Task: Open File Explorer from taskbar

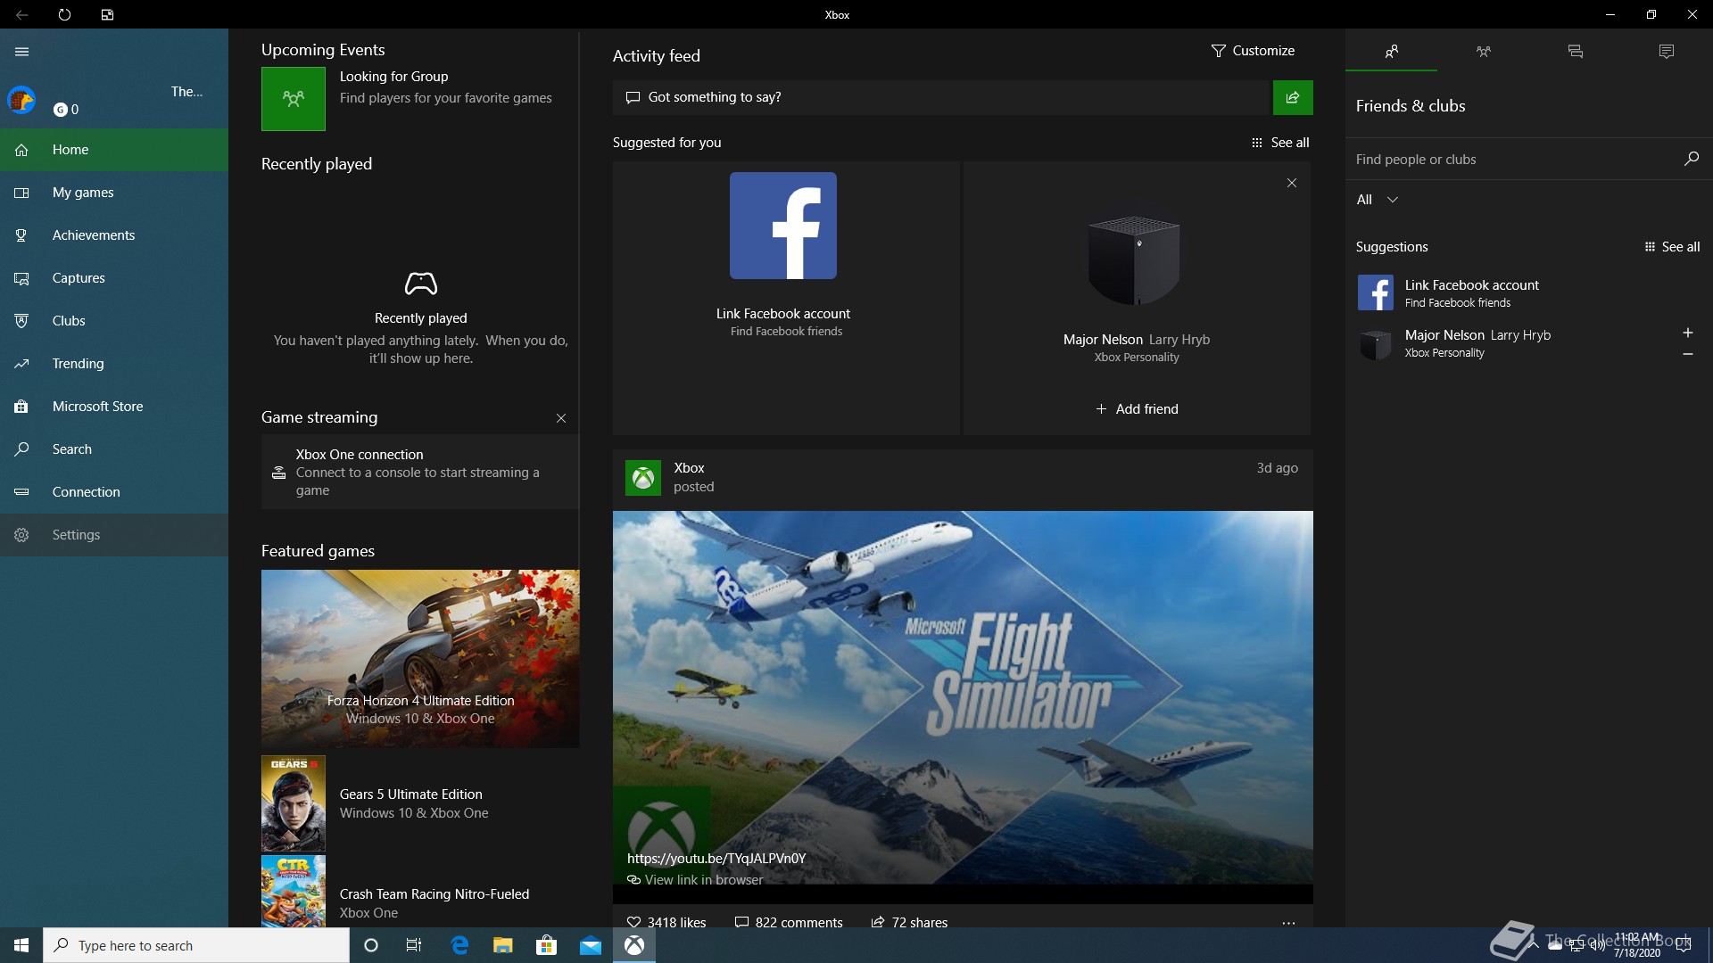Action: (503, 945)
